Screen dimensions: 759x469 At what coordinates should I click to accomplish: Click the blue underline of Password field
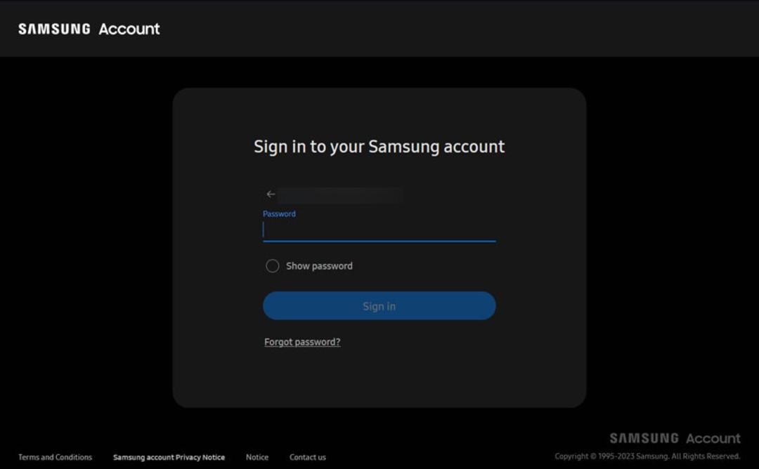(x=379, y=240)
